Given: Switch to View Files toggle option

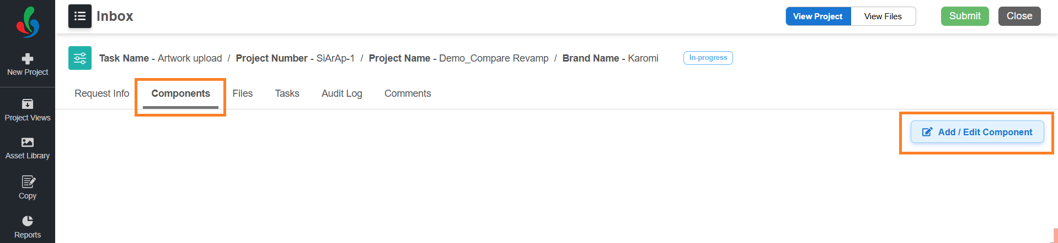Looking at the screenshot, I should click(x=883, y=16).
